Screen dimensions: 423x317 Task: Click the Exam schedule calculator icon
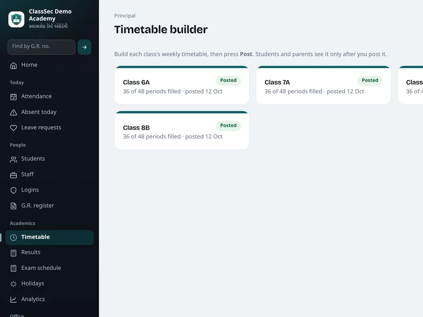13,268
